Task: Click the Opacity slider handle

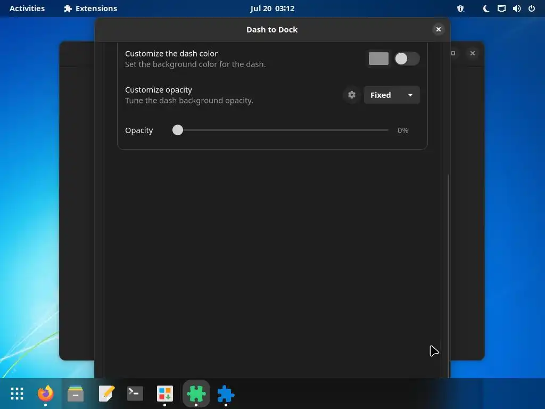Action: pos(178,130)
